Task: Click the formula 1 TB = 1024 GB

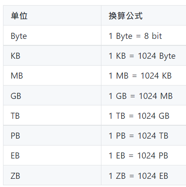Action: click(x=139, y=116)
